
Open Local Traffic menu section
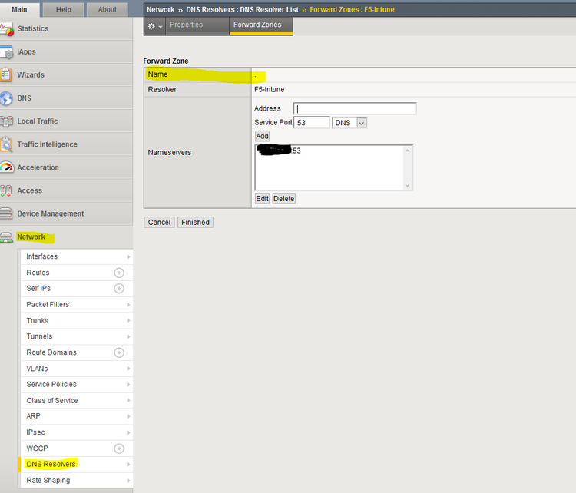(x=37, y=121)
